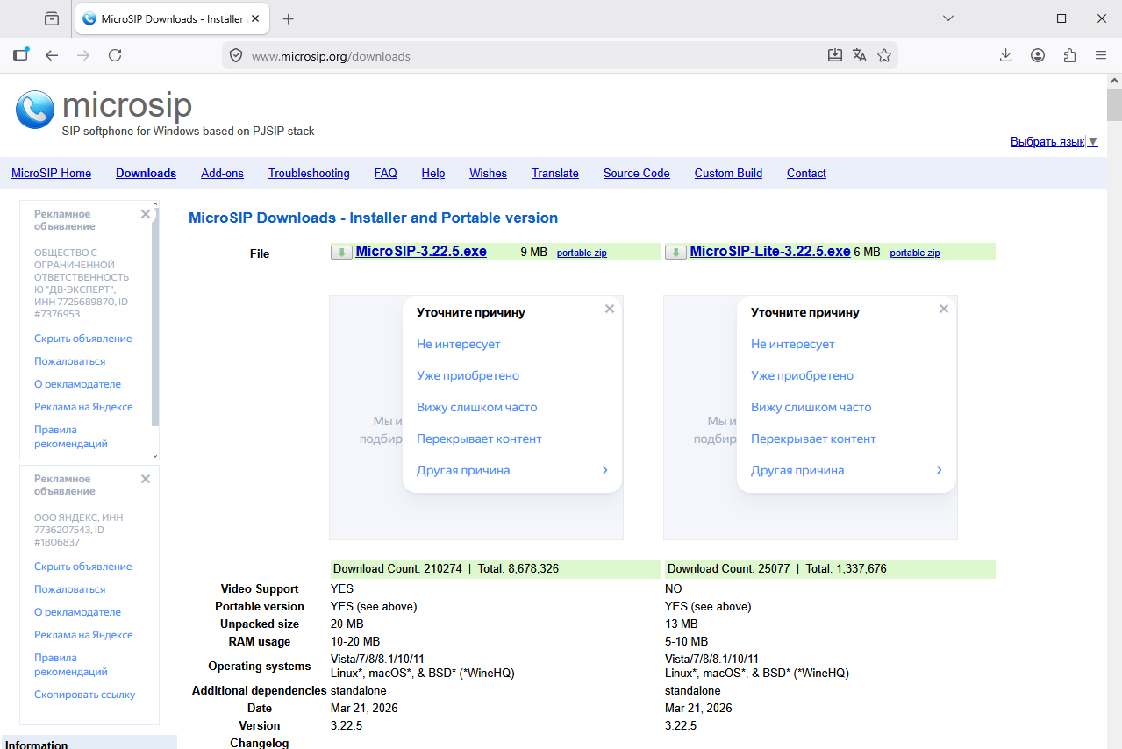Close the first sidebar ad with X
This screenshot has width=1122, height=749.
(146, 214)
